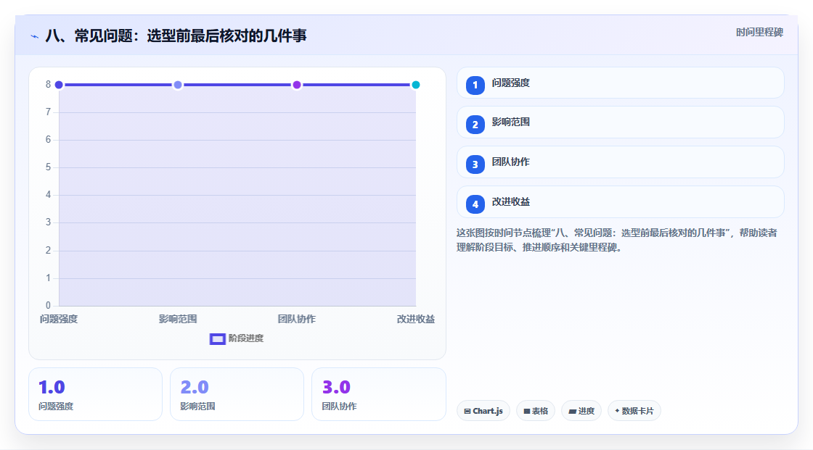
Task: Click the description paragraph starting with 这张图按时间节点
Action: click(616, 241)
